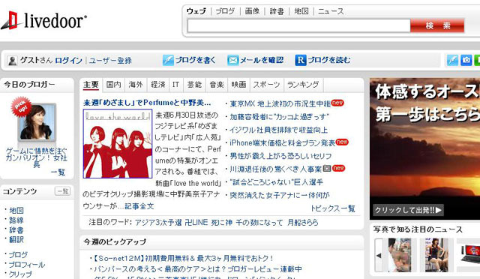Switch to the ランキング news tab

(x=303, y=85)
